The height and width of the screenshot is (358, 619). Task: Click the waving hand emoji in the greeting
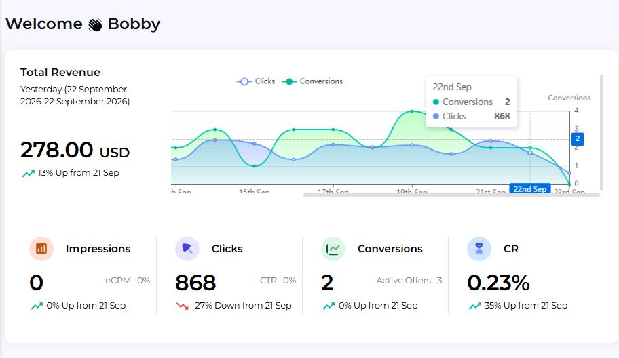coord(95,25)
